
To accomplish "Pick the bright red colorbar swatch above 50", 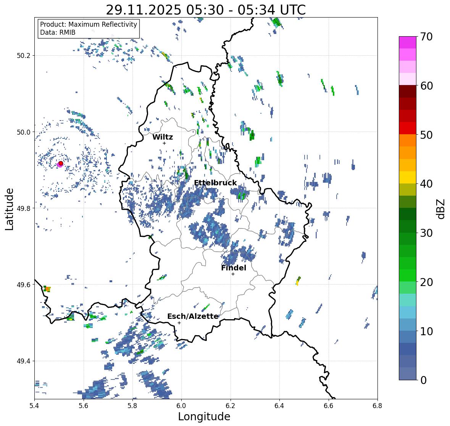I will point(408,128).
